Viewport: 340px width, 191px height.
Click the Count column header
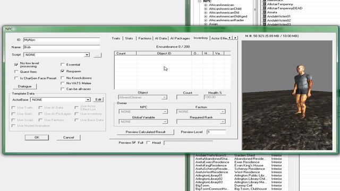[125, 53]
